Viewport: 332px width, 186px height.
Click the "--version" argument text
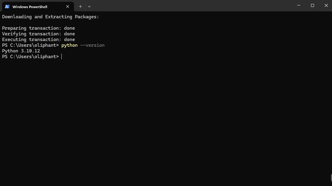tap(92, 45)
